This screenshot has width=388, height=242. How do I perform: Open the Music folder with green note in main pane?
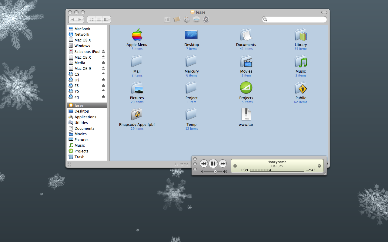(301, 61)
